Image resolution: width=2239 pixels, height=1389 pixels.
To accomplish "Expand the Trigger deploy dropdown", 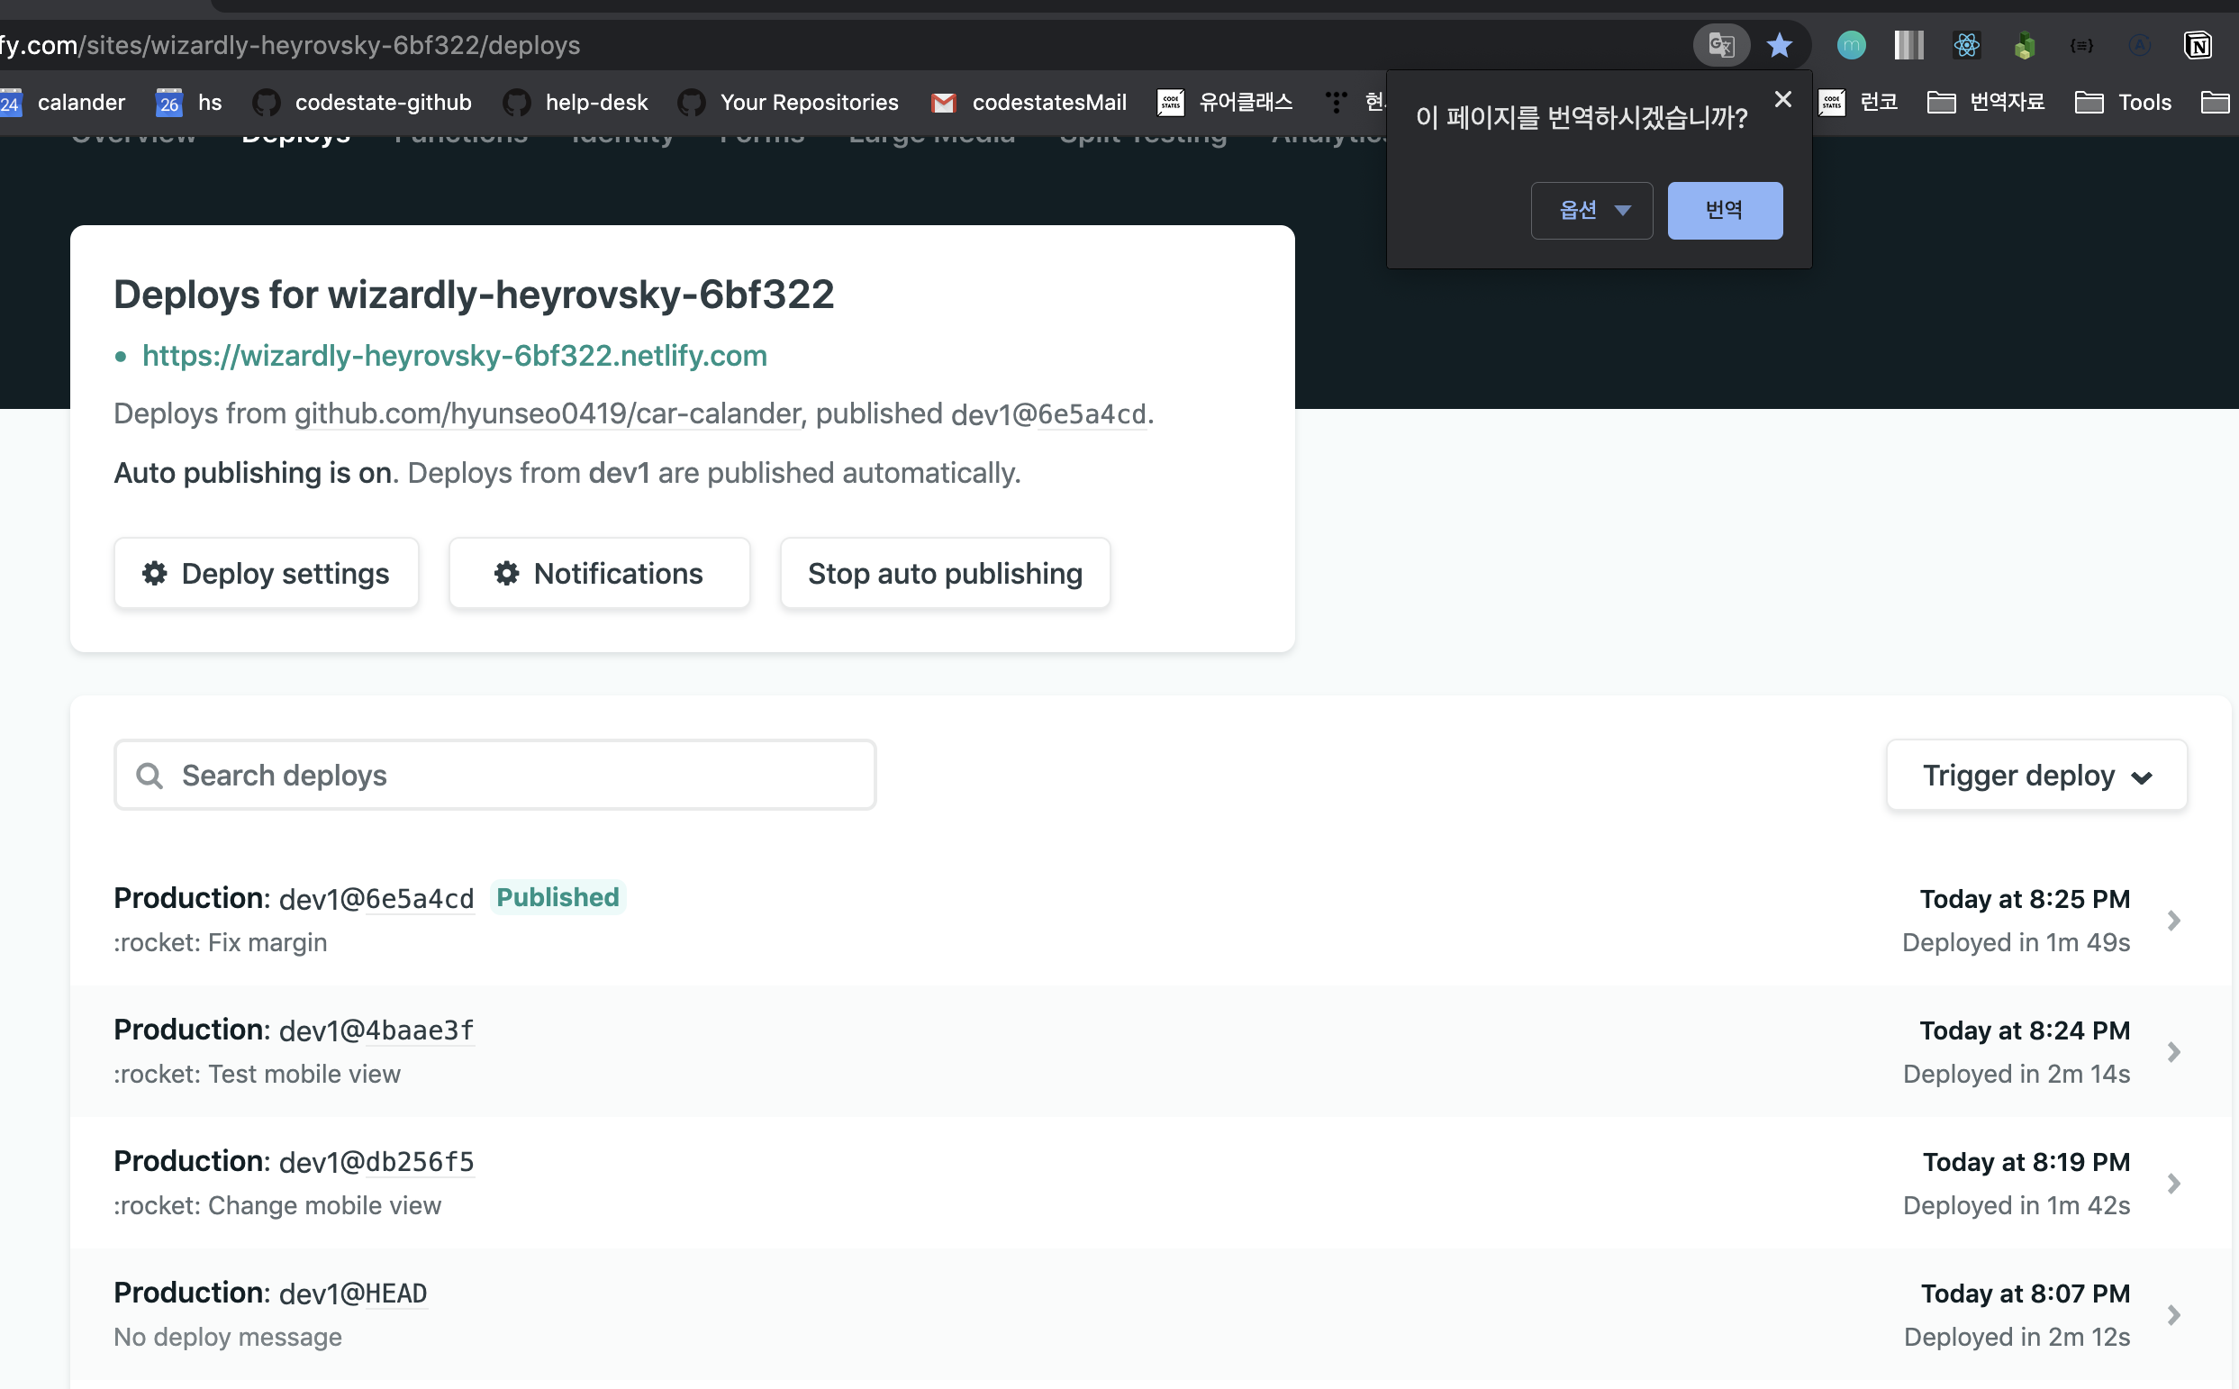I will 2036,776.
